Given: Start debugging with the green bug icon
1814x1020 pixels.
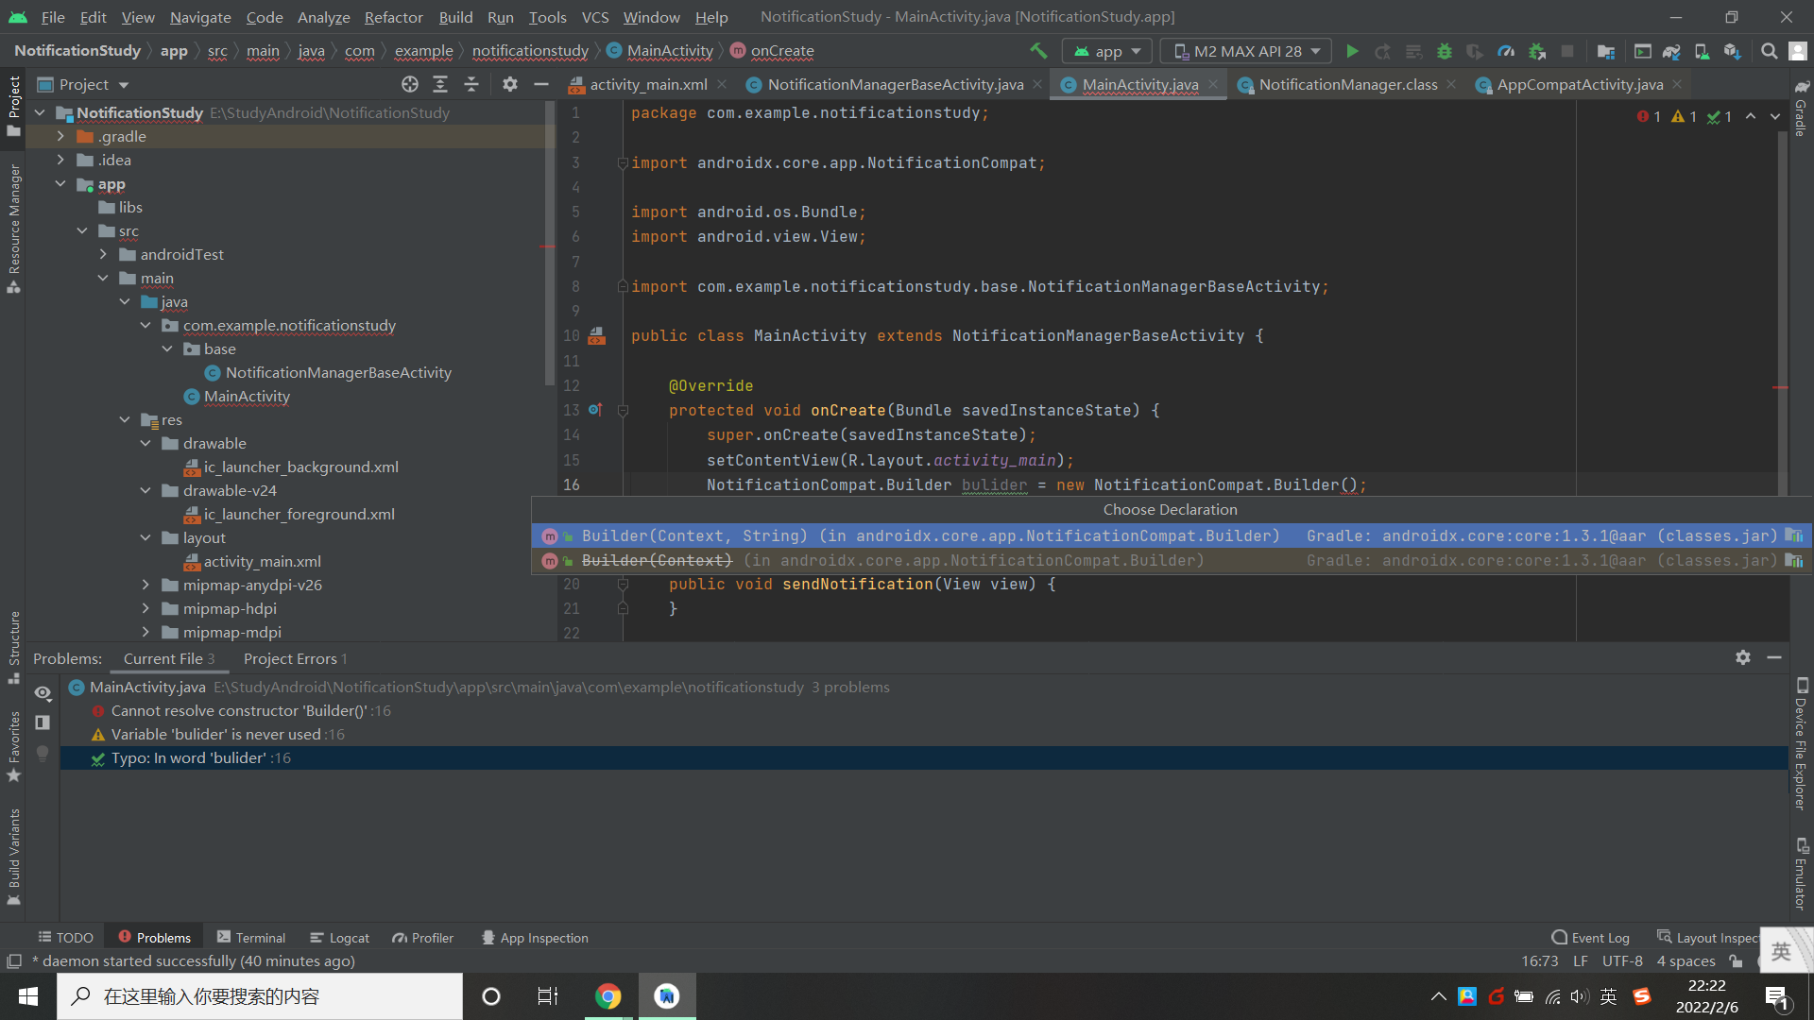Looking at the screenshot, I should tap(1444, 51).
